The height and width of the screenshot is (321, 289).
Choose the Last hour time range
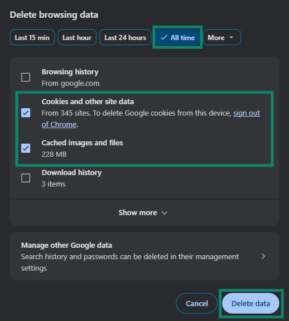(x=77, y=37)
